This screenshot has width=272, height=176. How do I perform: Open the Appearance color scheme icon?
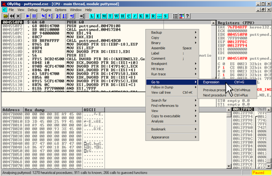point(181,16)
